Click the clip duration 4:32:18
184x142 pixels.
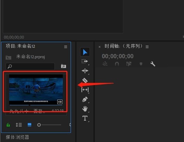58,111
